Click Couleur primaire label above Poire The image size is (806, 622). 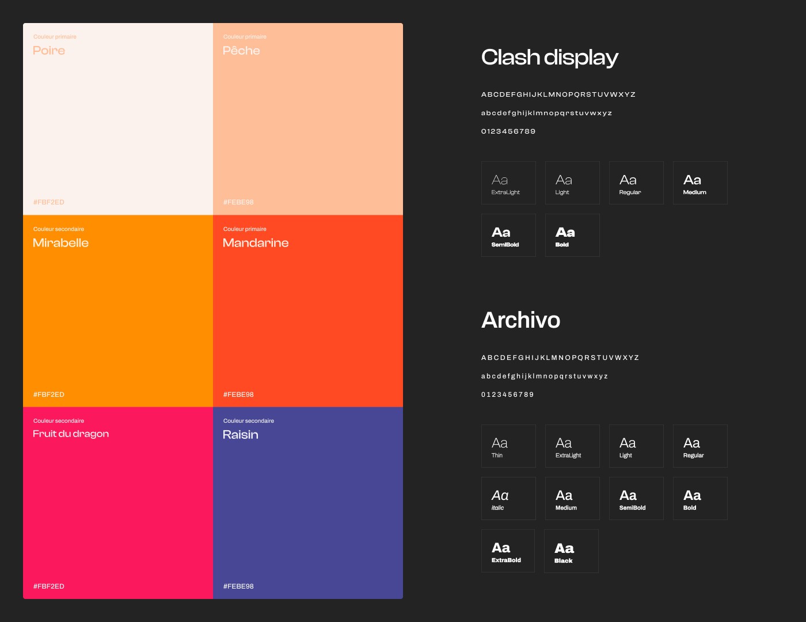[55, 37]
